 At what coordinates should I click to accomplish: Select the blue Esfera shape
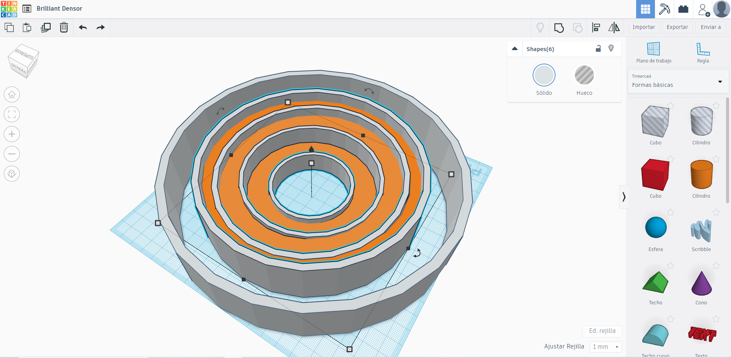click(656, 227)
